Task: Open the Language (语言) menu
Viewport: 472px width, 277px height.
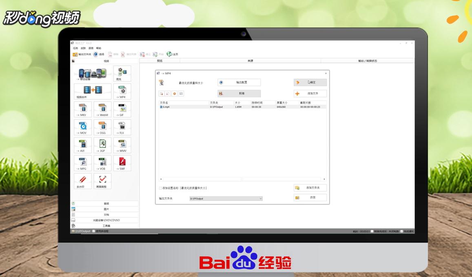Action: tap(91, 48)
